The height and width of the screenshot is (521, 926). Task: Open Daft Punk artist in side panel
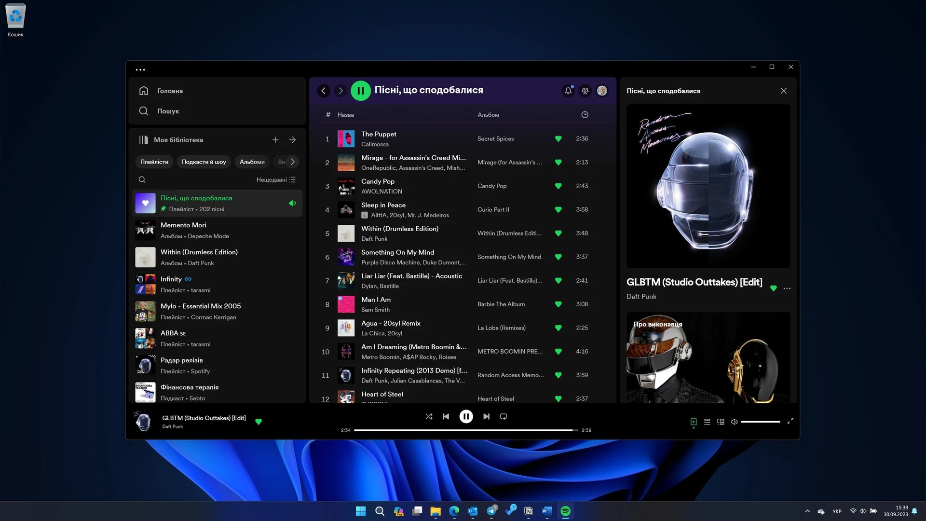[641, 297]
